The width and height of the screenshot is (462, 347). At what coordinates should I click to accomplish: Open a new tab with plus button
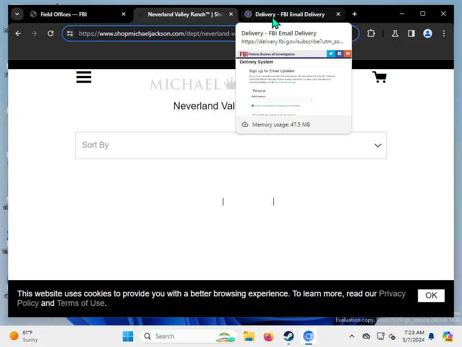[x=355, y=14]
